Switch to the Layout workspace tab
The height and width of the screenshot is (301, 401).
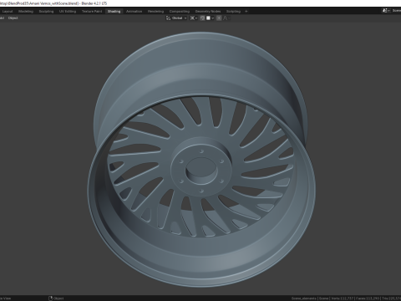(8, 11)
